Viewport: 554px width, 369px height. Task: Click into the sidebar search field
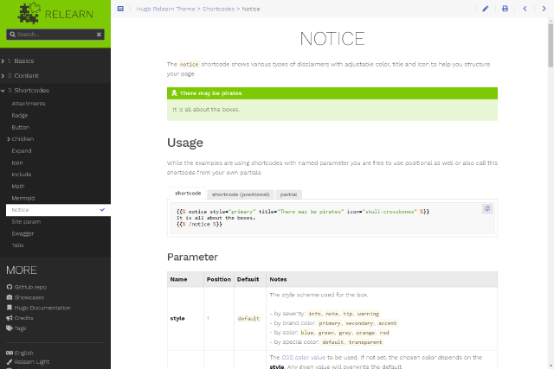(52, 35)
